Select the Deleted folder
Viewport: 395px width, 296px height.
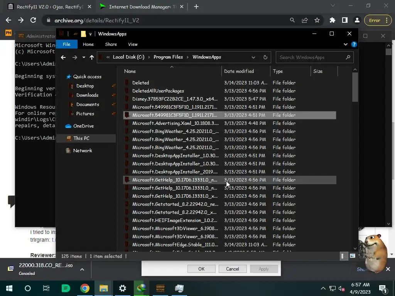pyautogui.click(x=230, y=82)
